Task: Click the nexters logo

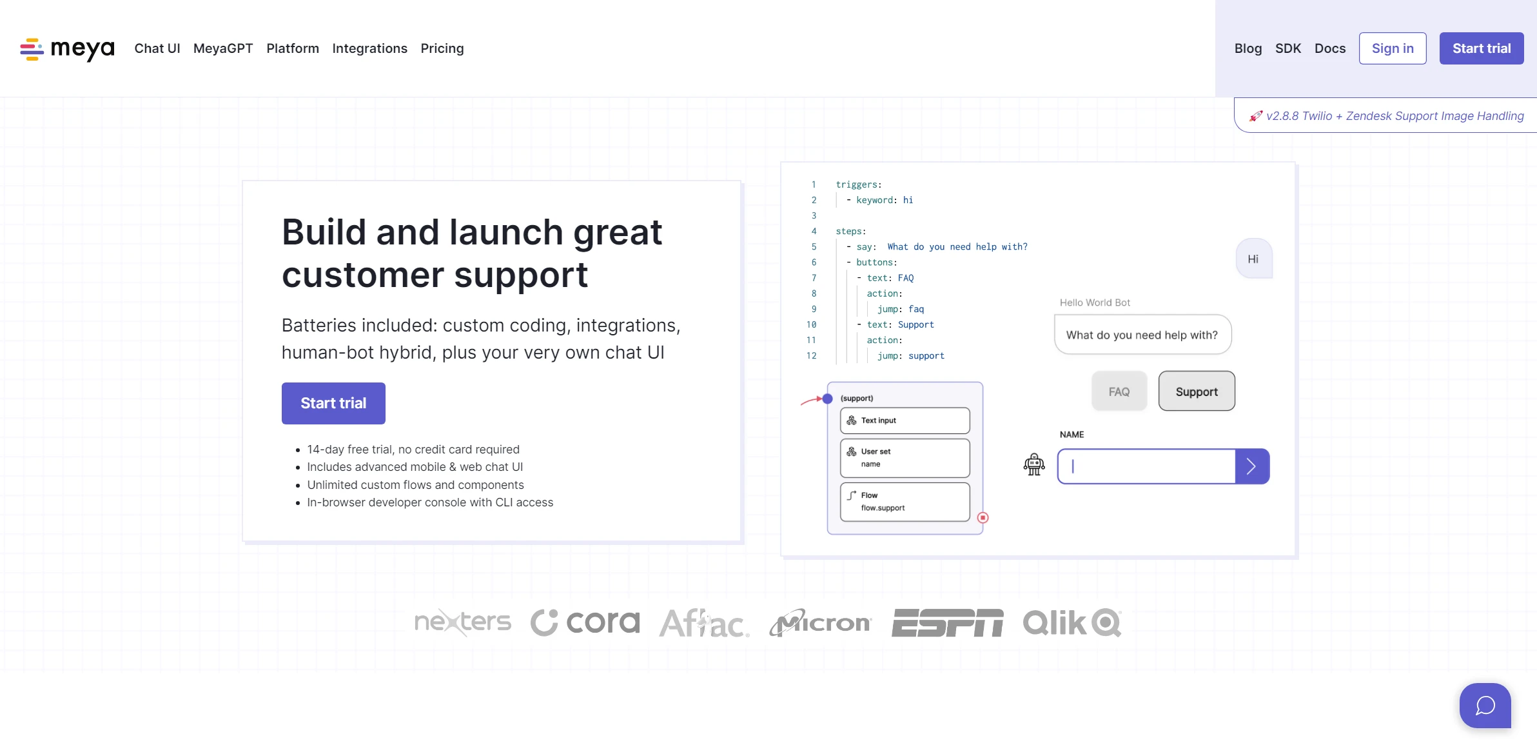Action: coord(463,622)
